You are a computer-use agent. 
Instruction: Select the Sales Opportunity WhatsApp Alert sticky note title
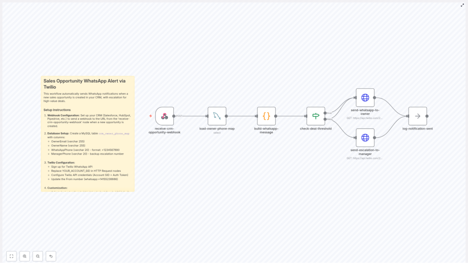point(85,83)
